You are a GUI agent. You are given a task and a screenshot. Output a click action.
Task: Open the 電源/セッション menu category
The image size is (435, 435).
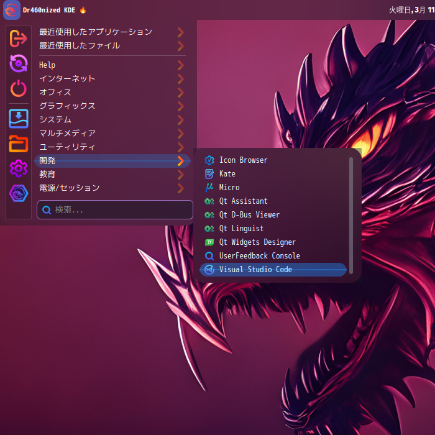coord(112,188)
